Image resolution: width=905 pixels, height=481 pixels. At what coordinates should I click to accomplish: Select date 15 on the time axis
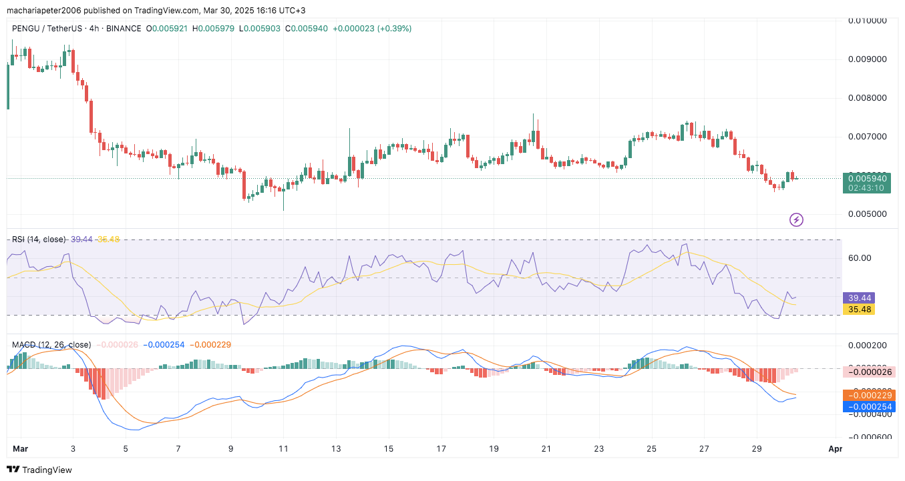click(x=389, y=449)
